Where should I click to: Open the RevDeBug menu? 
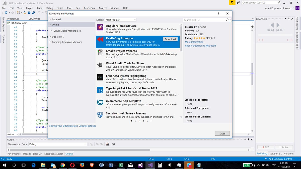pyautogui.click(x=89, y=8)
